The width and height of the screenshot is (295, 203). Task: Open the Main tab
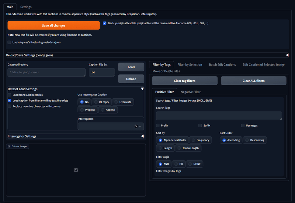click(x=10, y=7)
